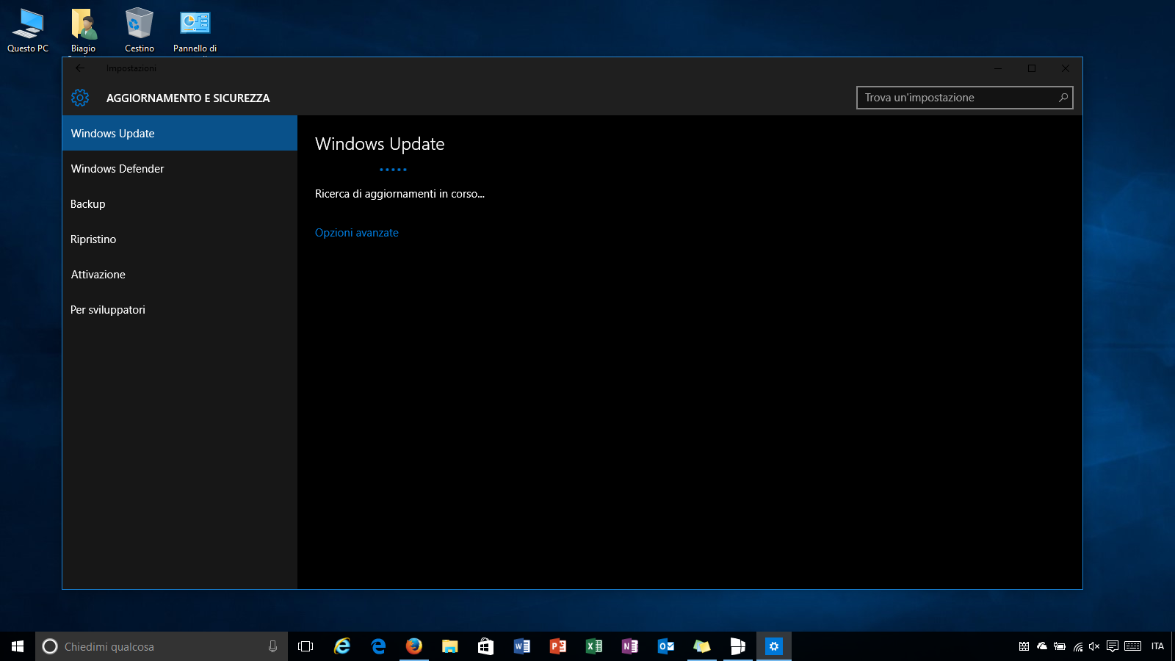1175x661 pixels.
Task: Open the Windows Start menu
Action: [18, 646]
